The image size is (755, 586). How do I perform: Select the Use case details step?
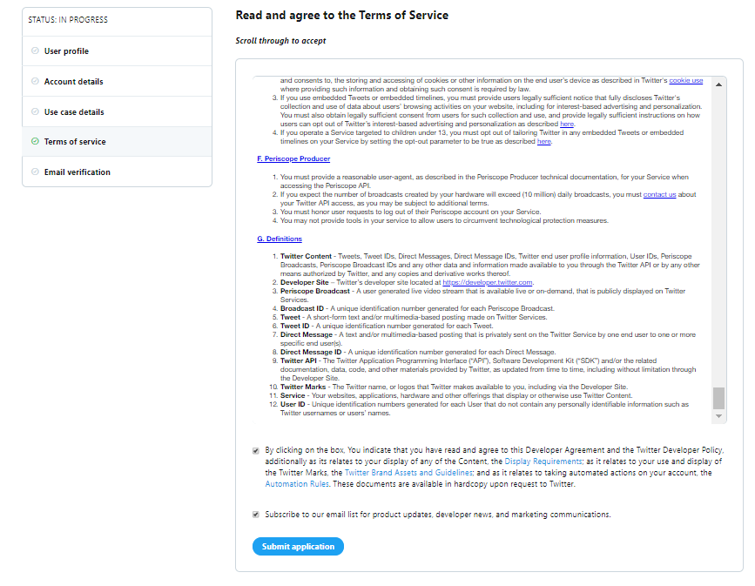tap(117, 111)
